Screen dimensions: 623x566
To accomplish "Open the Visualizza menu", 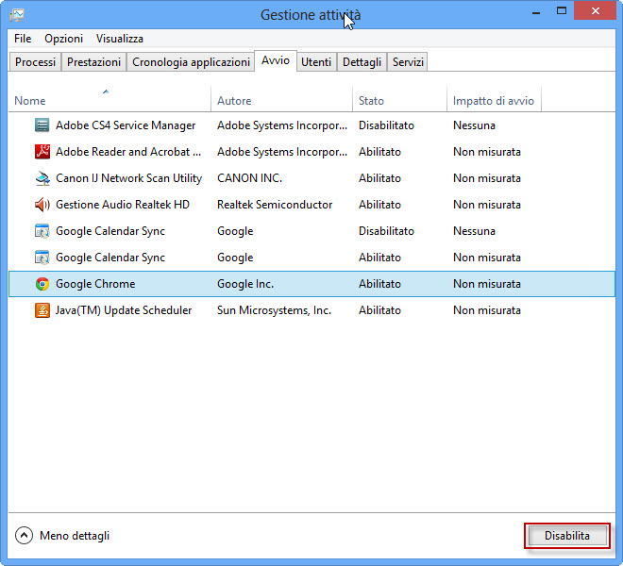I will (x=120, y=39).
